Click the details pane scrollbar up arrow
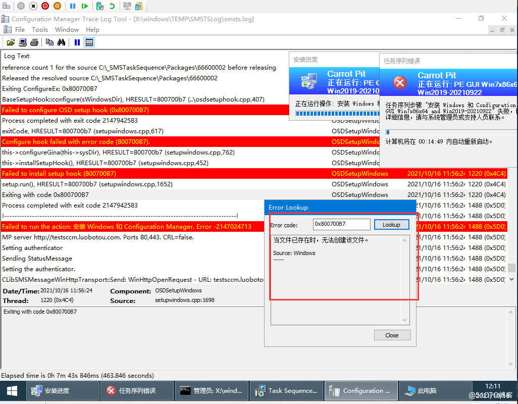518x404 pixels. pyautogui.click(x=511, y=312)
